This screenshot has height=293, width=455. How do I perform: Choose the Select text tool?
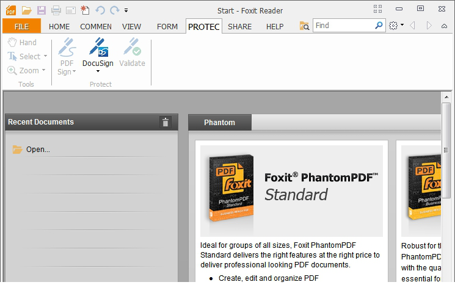(x=24, y=56)
